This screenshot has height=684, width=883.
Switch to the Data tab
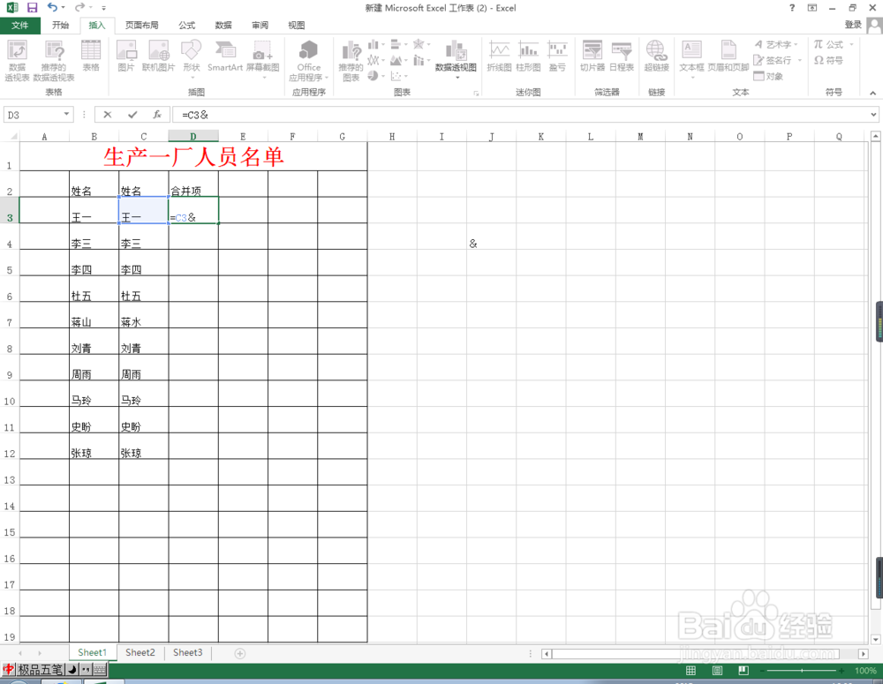pyautogui.click(x=223, y=26)
